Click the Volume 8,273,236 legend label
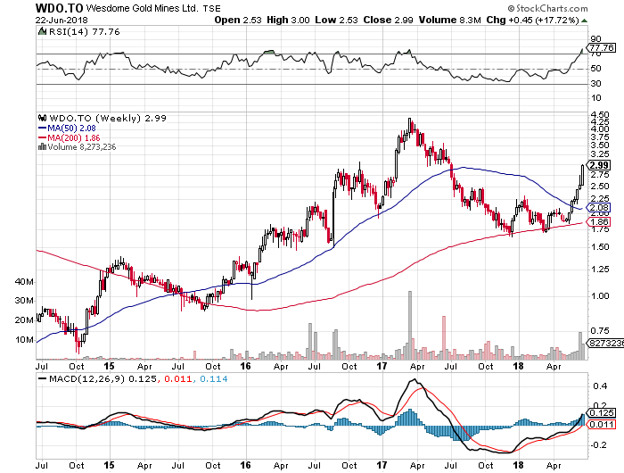The height and width of the screenshot is (473, 624). click(x=82, y=147)
